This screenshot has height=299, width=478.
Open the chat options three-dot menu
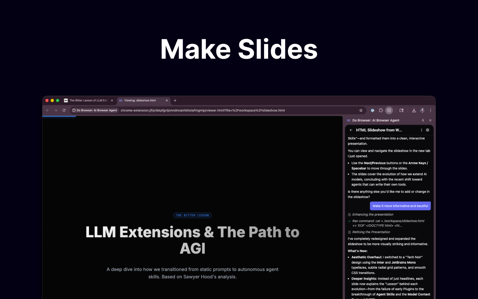click(422, 130)
